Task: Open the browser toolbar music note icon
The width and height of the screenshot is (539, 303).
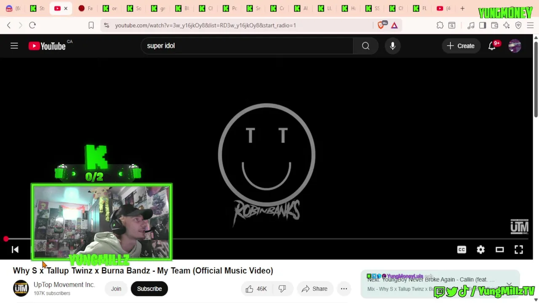Action: (x=471, y=25)
